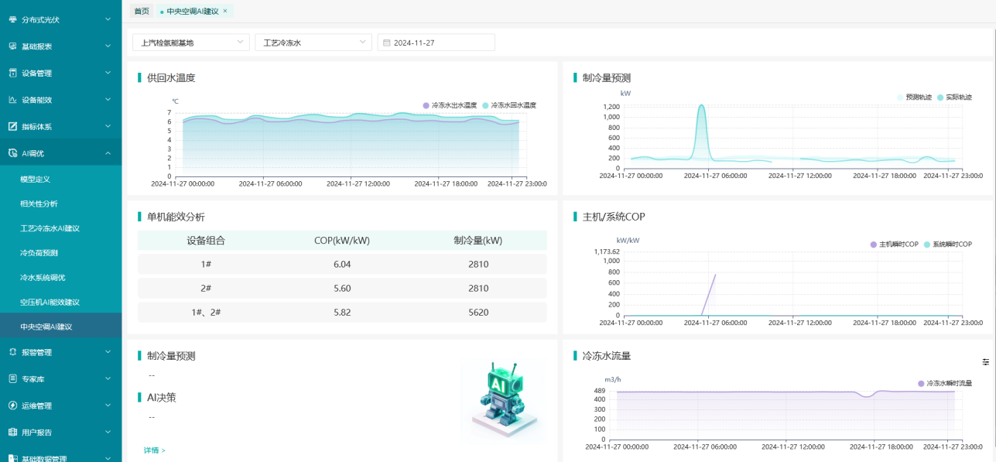Open 空压机AI能效建议 page
The image size is (996, 462).
(x=50, y=302)
